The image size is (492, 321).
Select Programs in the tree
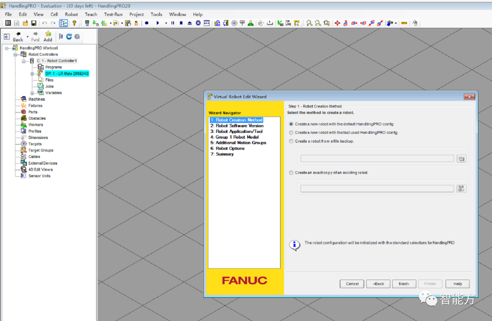point(53,67)
